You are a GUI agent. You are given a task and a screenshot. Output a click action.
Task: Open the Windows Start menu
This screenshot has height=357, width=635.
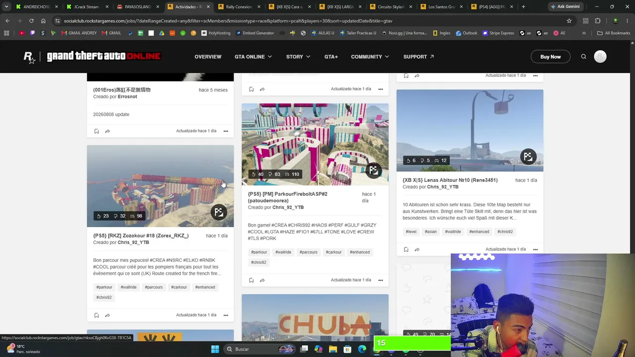(215, 349)
